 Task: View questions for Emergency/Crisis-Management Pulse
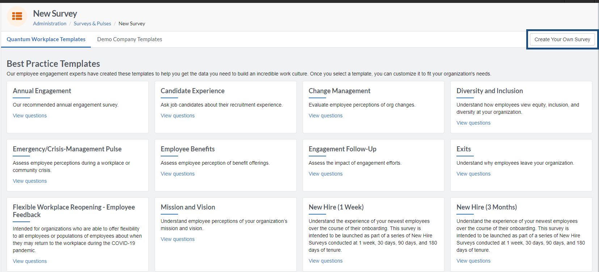pos(30,181)
